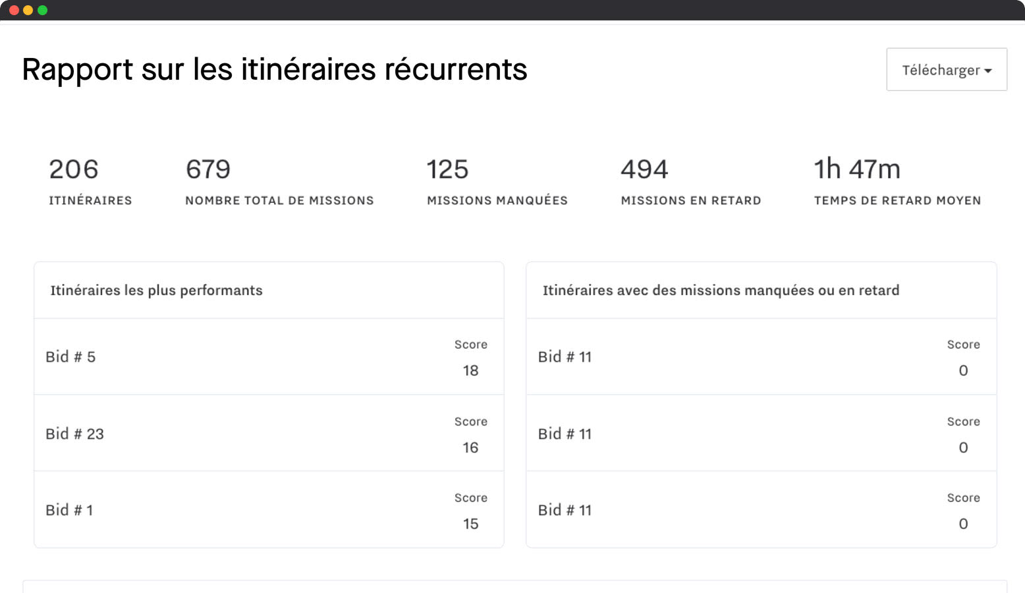
Task: Click the 1h 47m average delay value
Action: pyautogui.click(x=857, y=169)
